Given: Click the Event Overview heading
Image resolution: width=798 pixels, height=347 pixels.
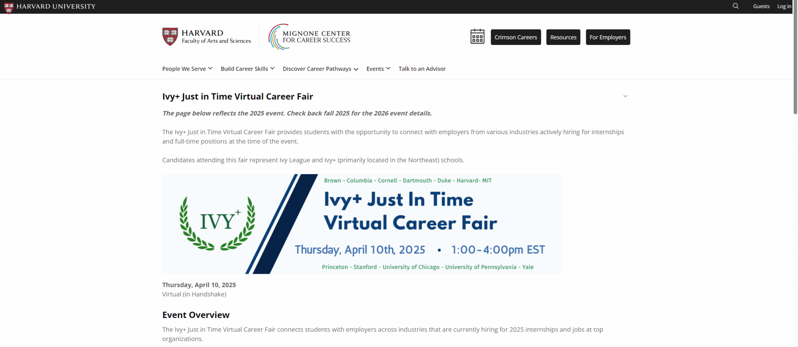Looking at the screenshot, I should [x=196, y=315].
